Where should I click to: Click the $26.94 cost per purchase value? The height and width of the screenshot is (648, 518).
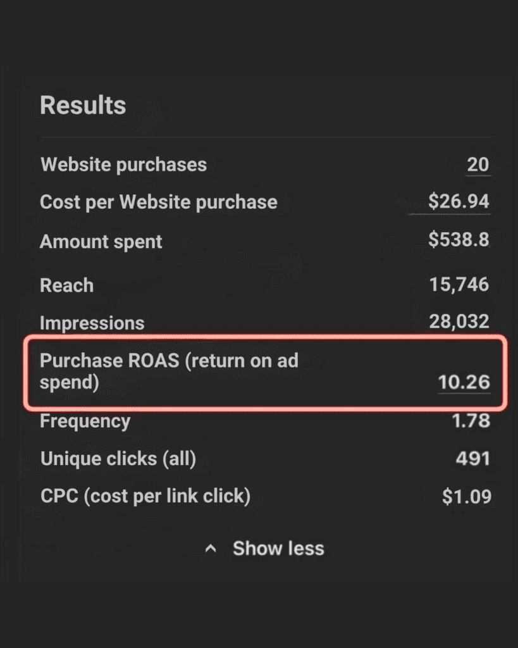point(459,201)
